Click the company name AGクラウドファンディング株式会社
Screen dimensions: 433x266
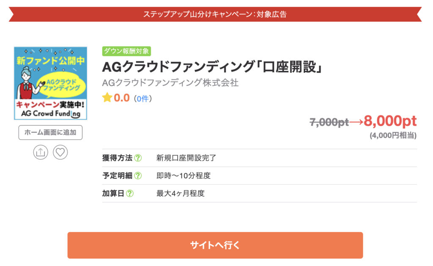point(170,83)
